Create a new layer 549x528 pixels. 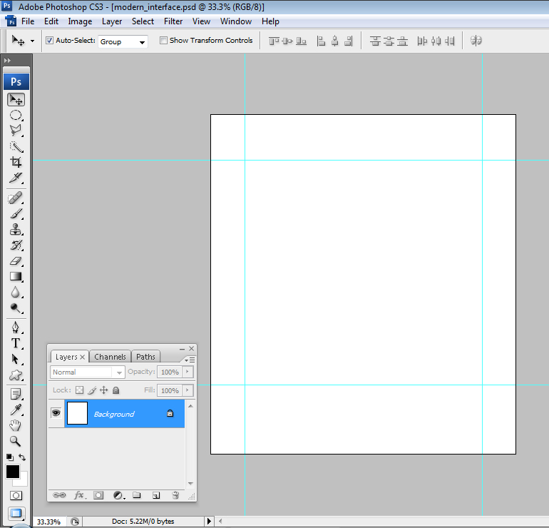[x=156, y=495]
